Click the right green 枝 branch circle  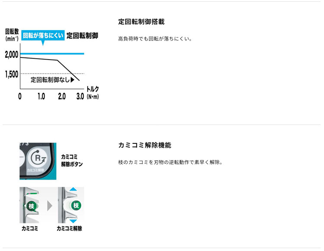(76, 205)
